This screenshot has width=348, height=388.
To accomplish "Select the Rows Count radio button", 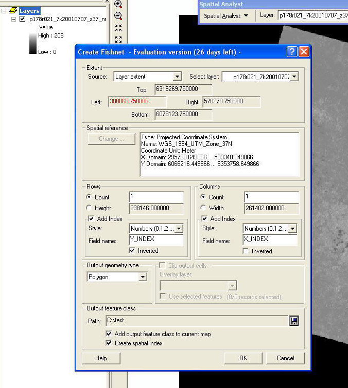I will [89, 197].
